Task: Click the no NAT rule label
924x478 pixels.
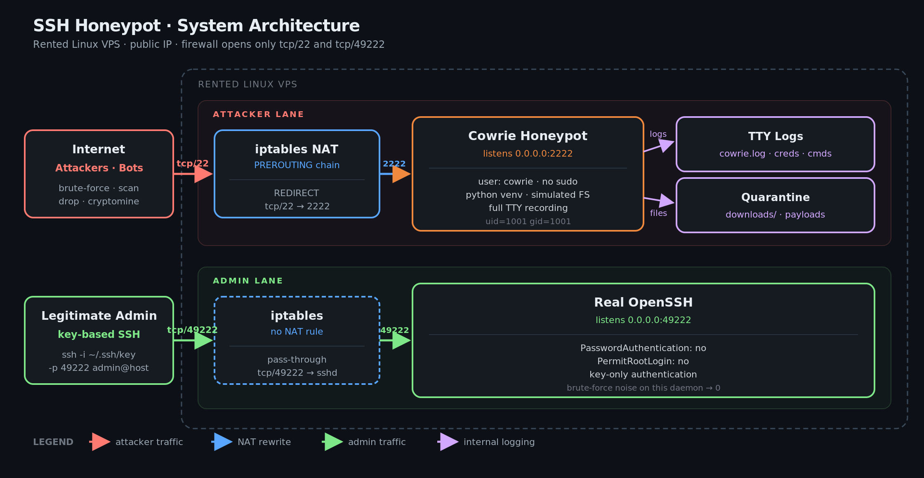Action: 297,332
